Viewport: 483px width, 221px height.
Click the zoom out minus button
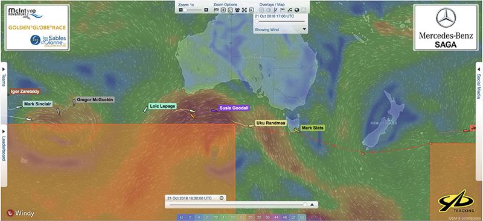[181, 10]
